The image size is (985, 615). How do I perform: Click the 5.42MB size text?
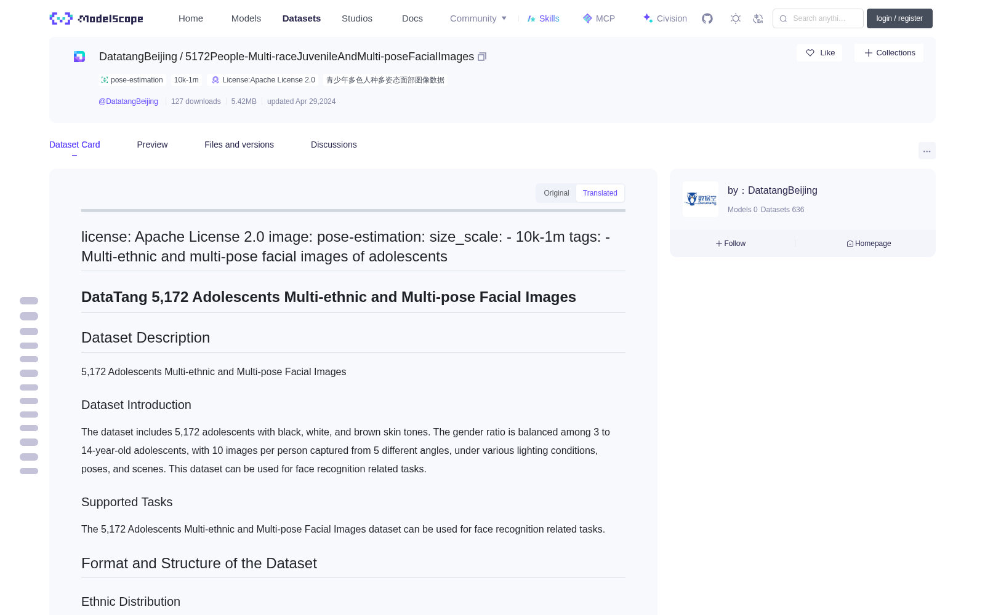tap(244, 101)
